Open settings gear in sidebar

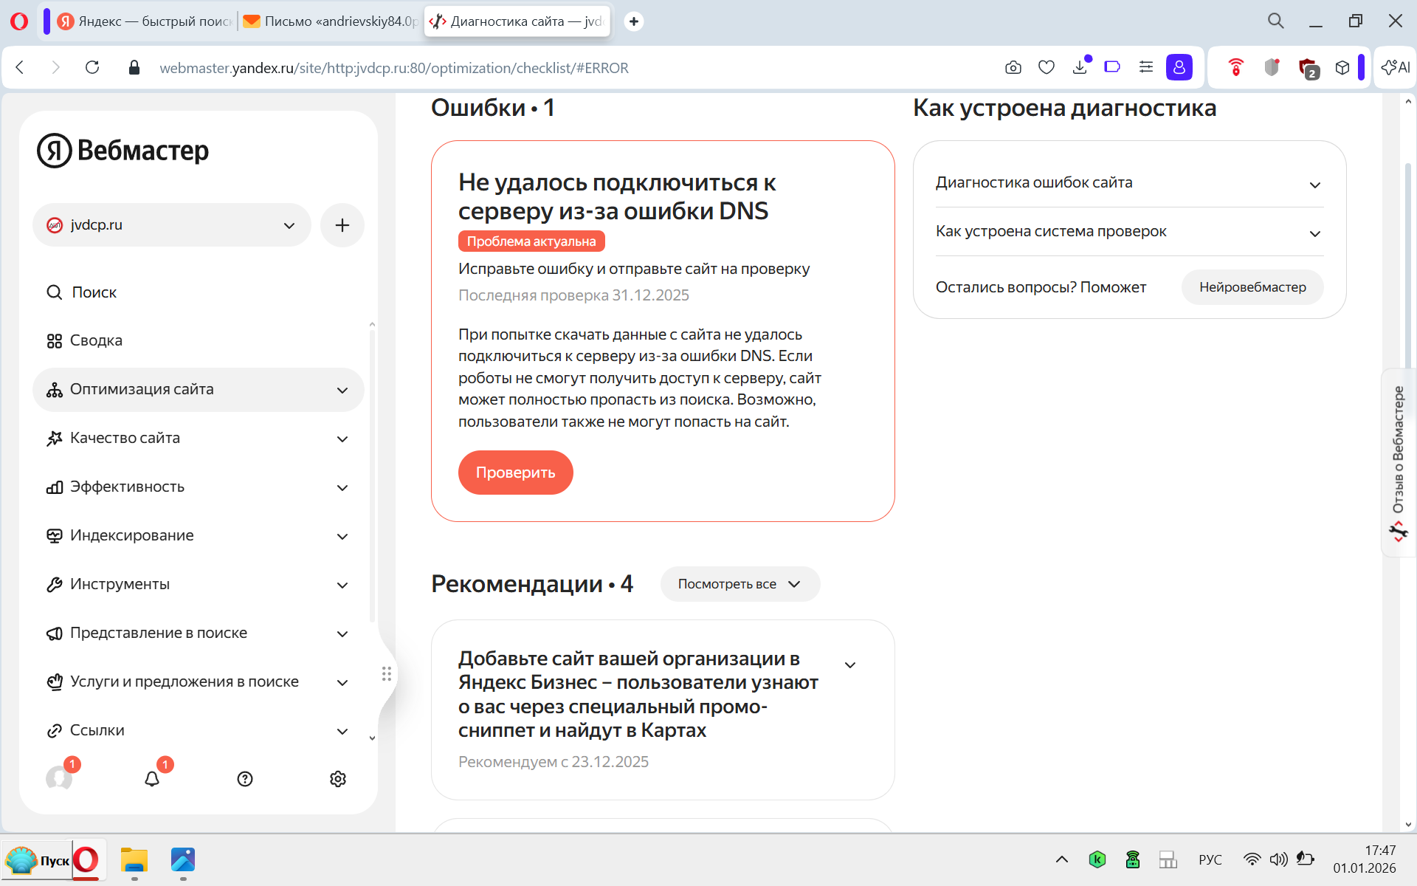[338, 779]
